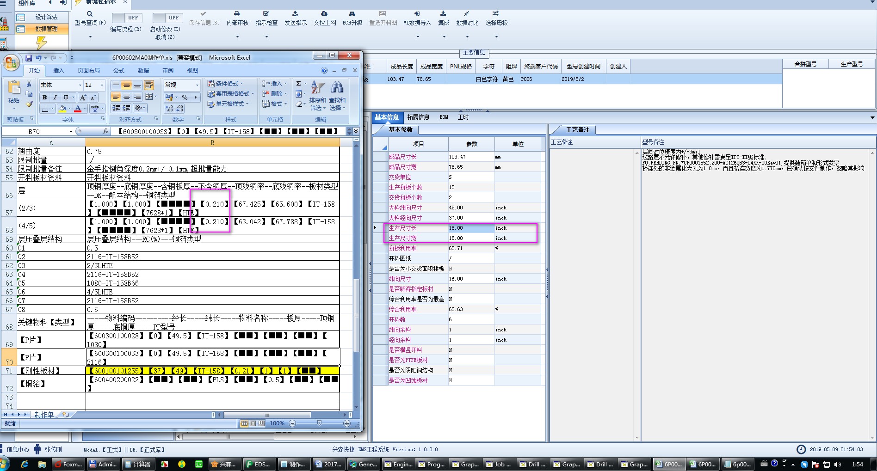Apply percent style in Excel
The image size is (877, 471).
(x=185, y=98)
